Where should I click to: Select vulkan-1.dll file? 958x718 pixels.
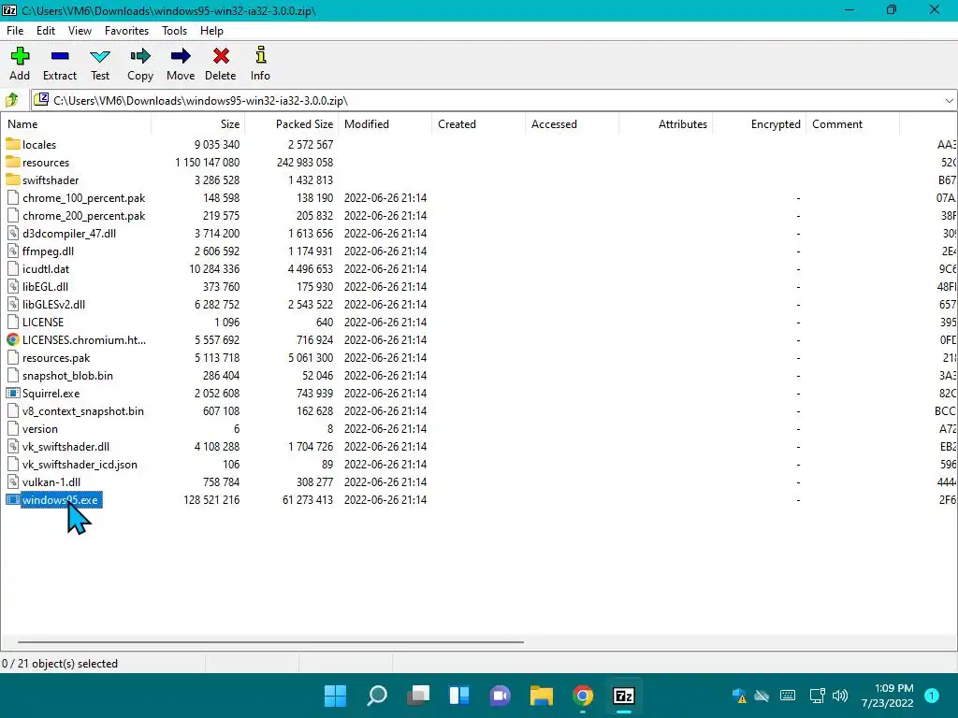click(51, 481)
